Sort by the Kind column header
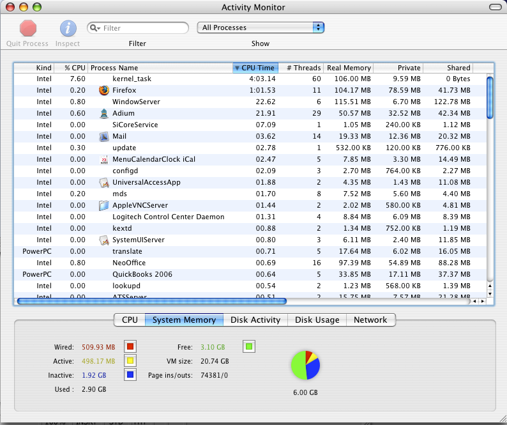This screenshot has width=507, height=425. (34, 68)
